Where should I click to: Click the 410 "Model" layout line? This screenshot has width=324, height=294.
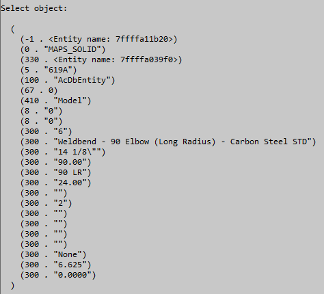(x=56, y=101)
